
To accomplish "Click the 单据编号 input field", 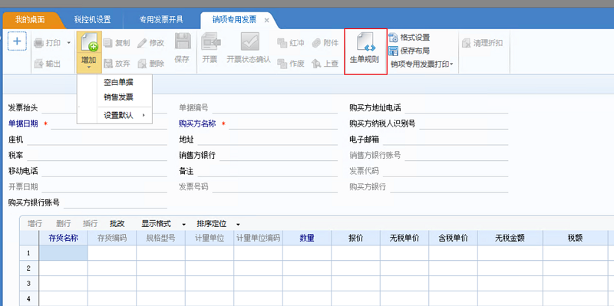I will [275, 108].
